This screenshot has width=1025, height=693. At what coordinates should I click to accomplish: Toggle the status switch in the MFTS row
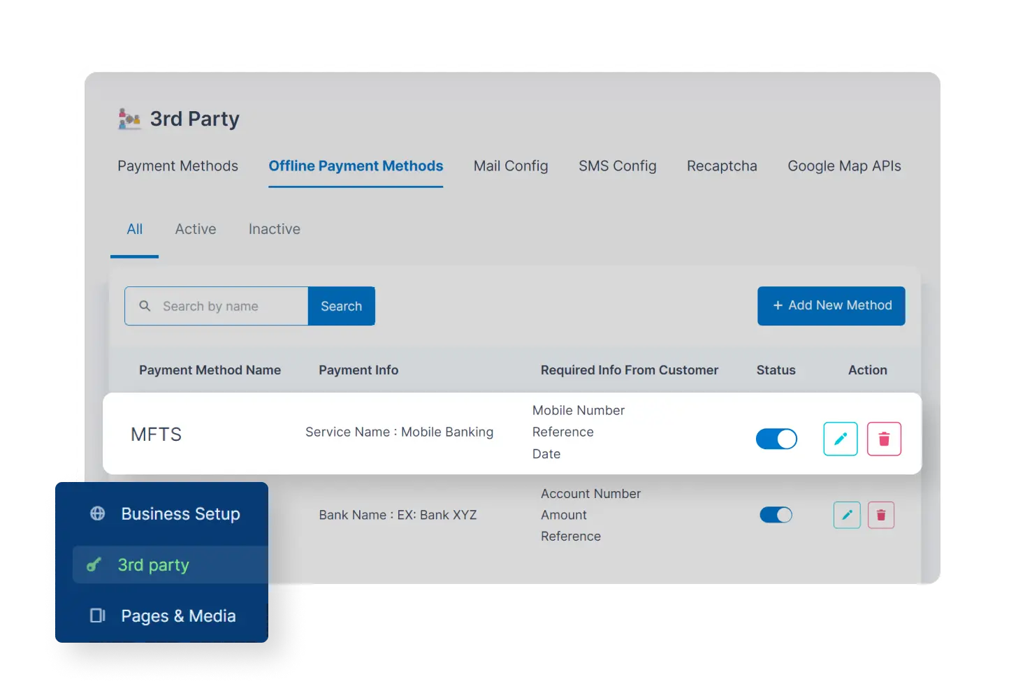point(776,439)
